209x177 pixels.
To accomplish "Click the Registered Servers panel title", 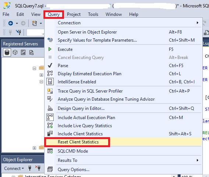I will click(20, 44).
